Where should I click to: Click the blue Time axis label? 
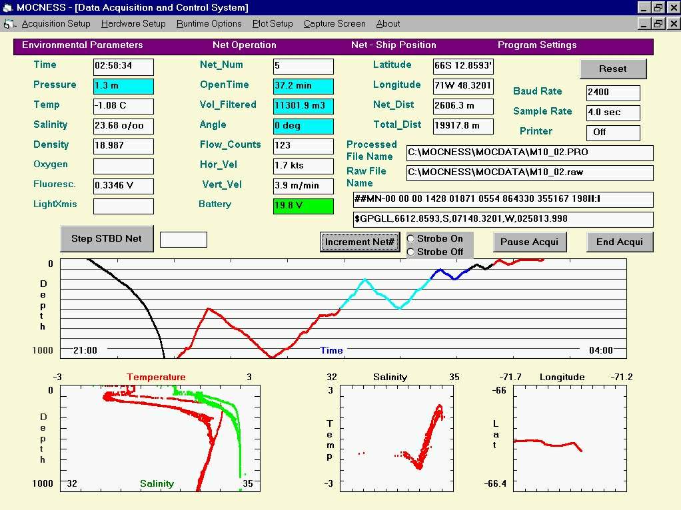click(331, 350)
